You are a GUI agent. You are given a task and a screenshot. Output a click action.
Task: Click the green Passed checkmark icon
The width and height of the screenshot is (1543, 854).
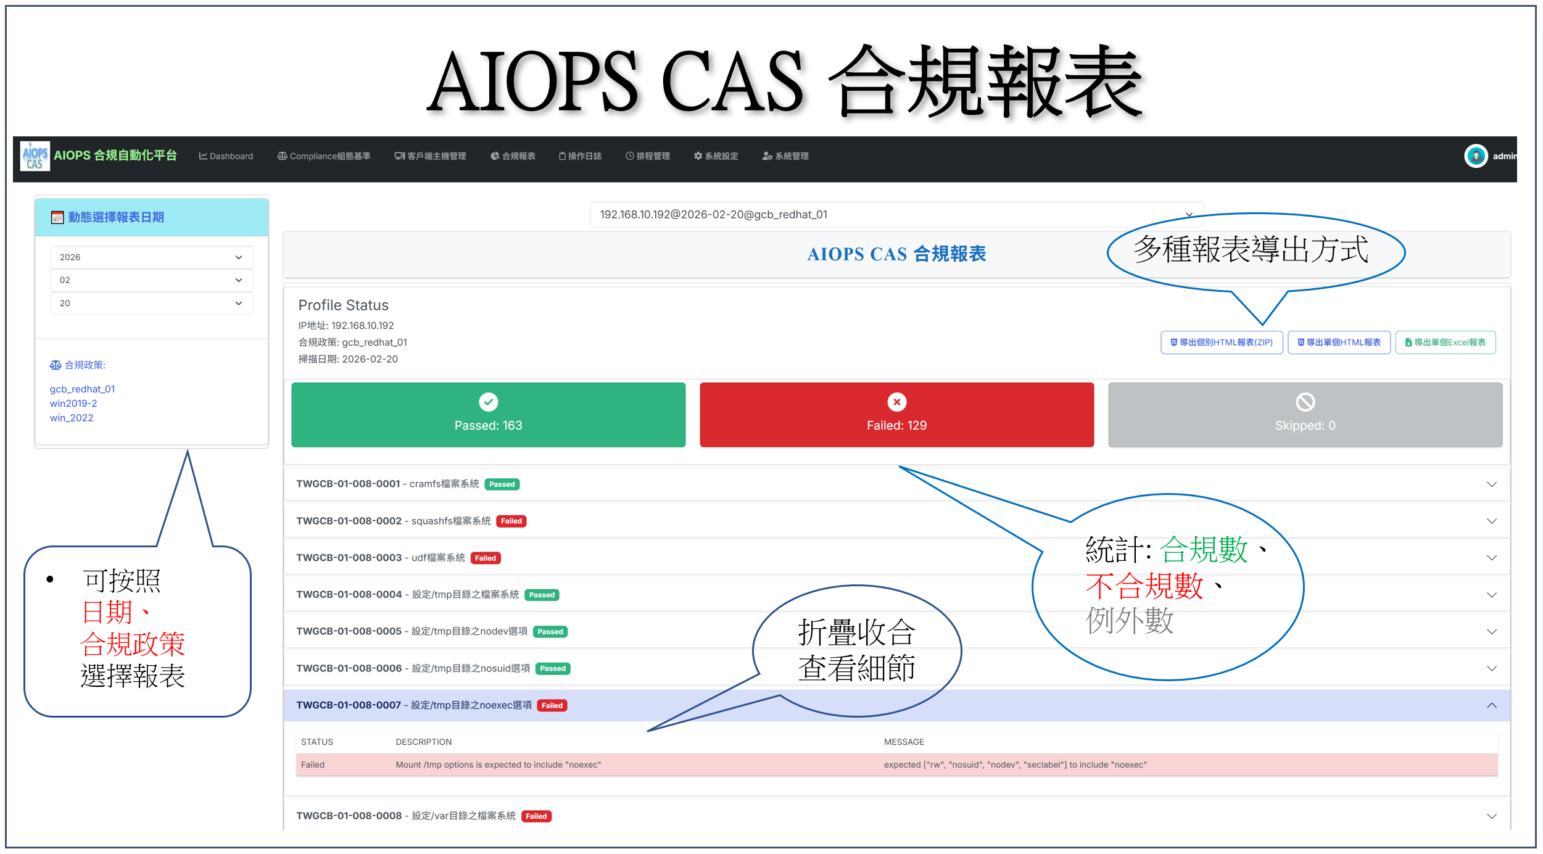(x=488, y=402)
